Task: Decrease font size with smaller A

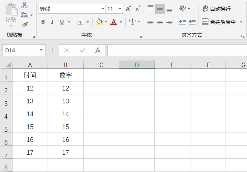Action: point(138,9)
